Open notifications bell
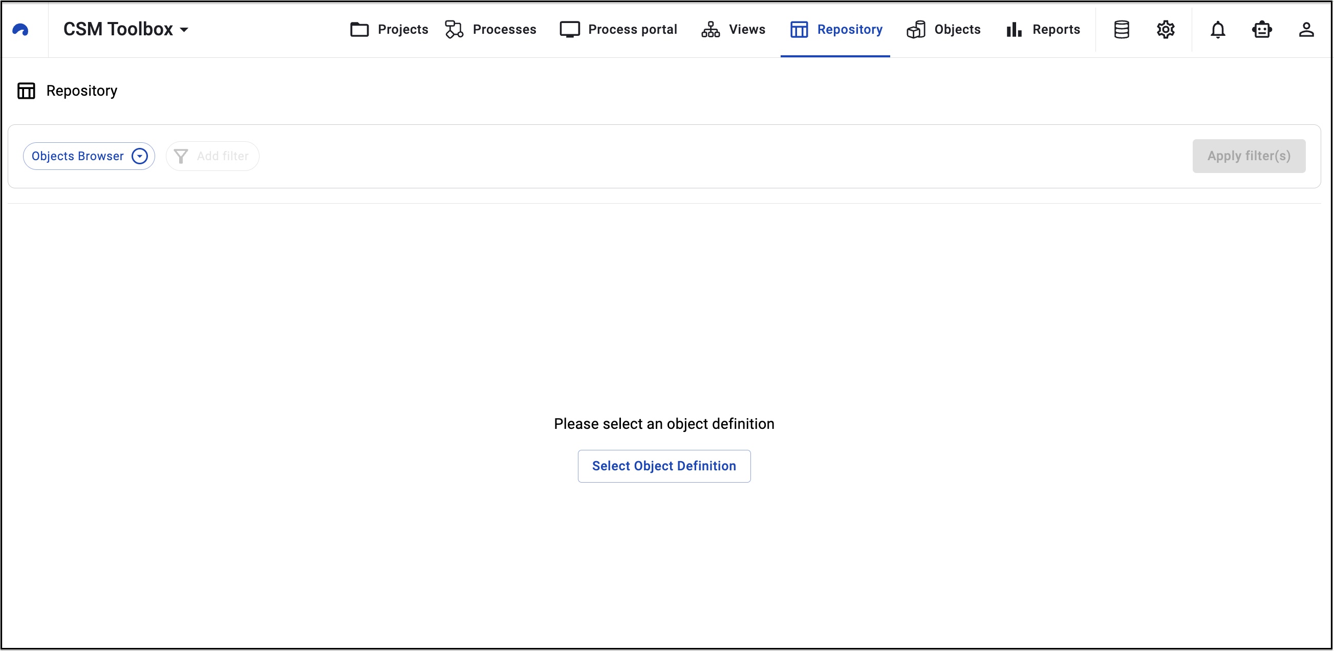Viewport: 1334px width, 651px height. click(x=1218, y=30)
